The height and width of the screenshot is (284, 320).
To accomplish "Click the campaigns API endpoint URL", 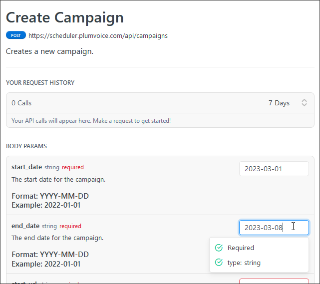I will coord(98,36).
